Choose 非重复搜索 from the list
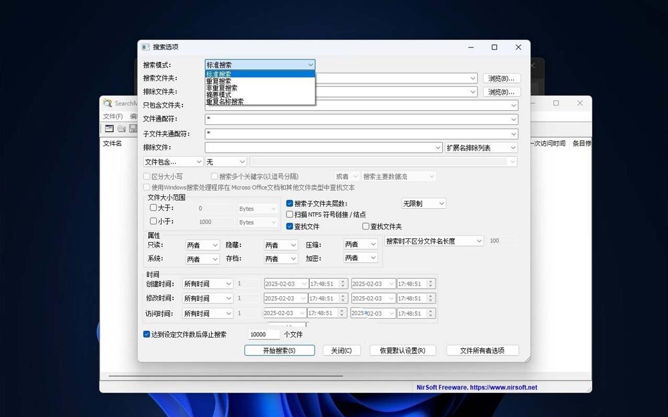Image resolution: width=668 pixels, height=417 pixels. click(x=260, y=87)
